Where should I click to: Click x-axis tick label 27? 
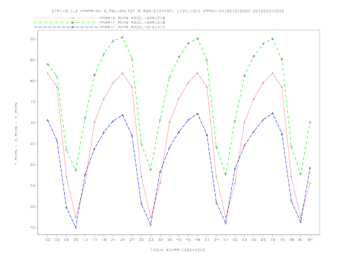tap(132, 240)
